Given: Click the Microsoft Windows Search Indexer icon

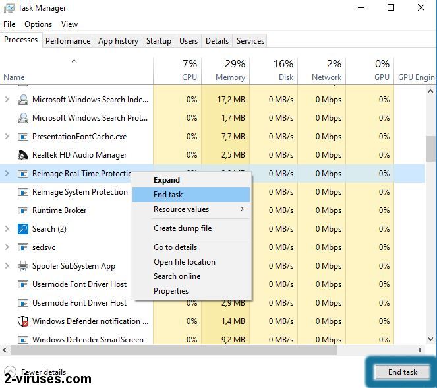Looking at the screenshot, I should (x=22, y=100).
